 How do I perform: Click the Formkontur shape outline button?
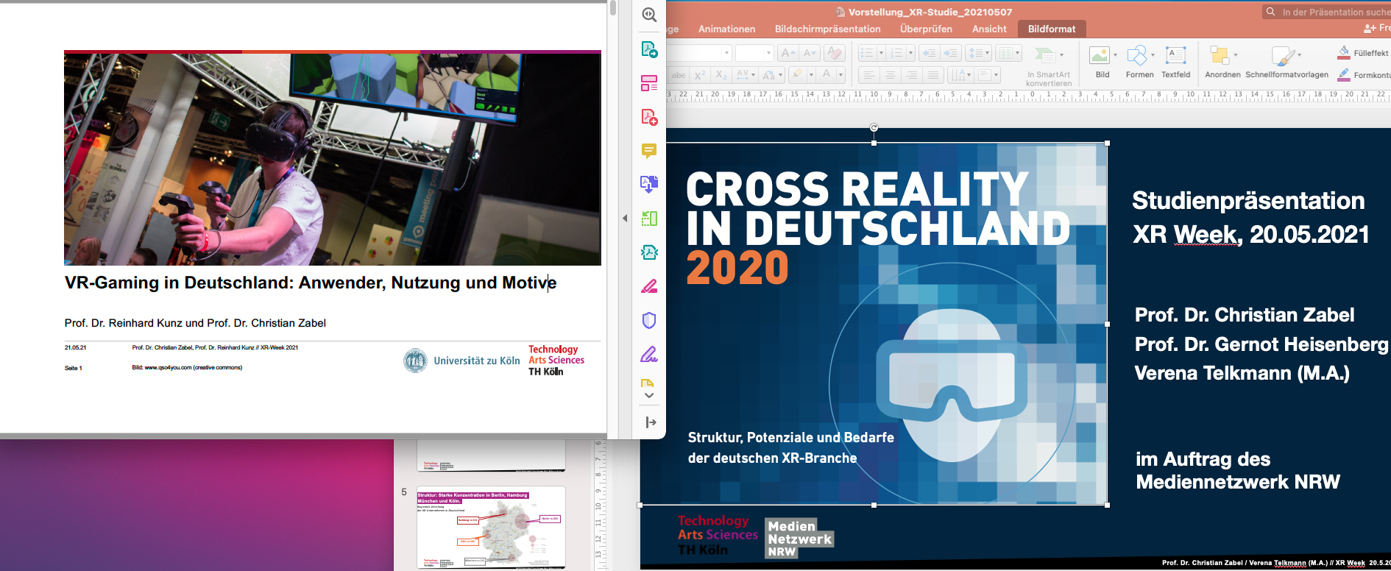(x=1362, y=74)
